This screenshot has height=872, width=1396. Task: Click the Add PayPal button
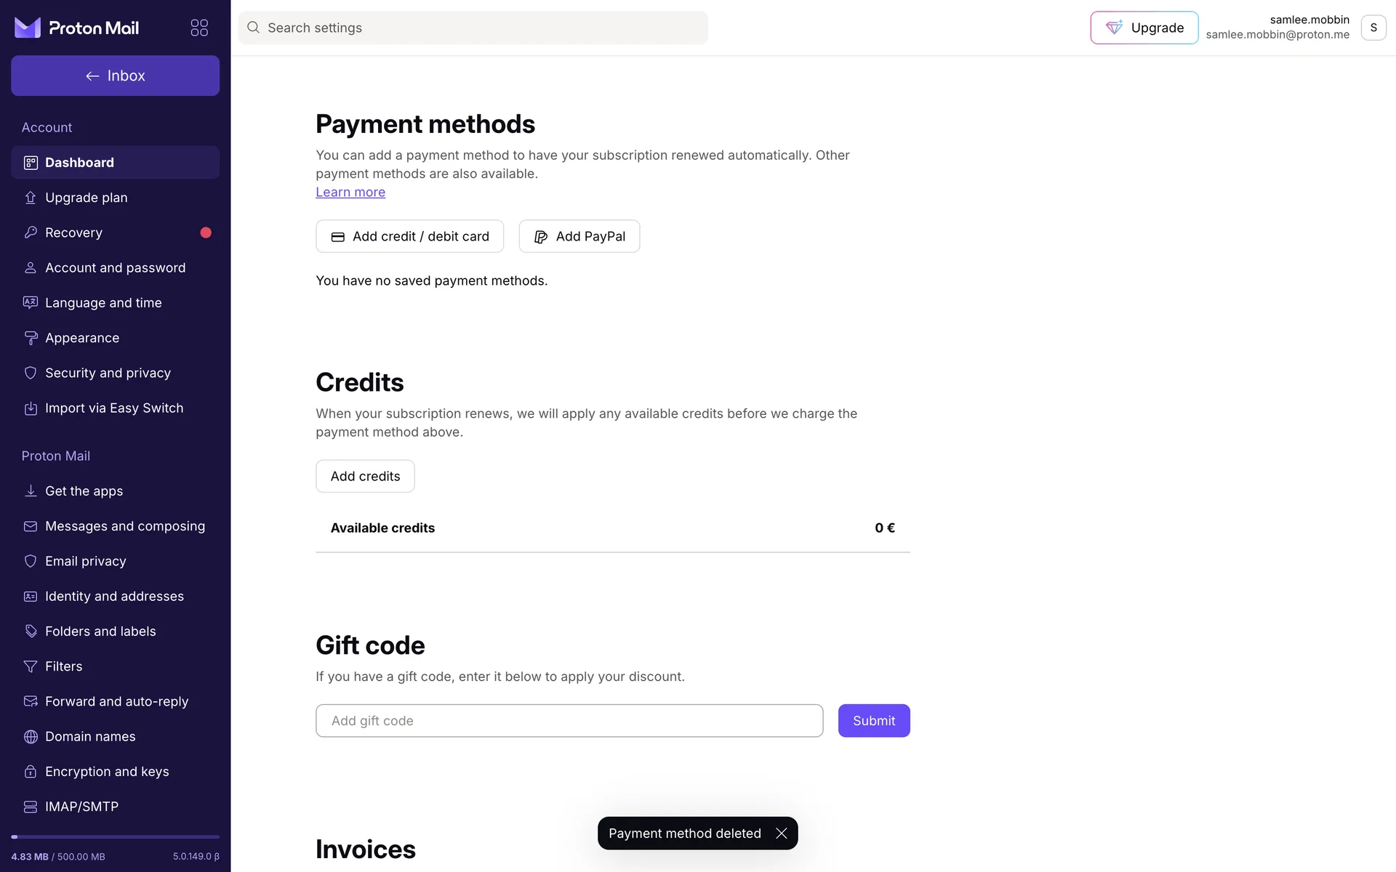579,236
